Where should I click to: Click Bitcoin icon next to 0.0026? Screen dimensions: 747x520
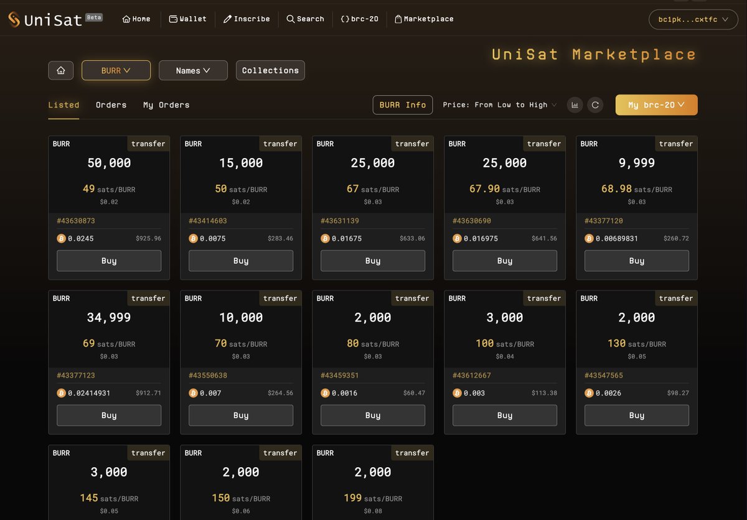(589, 393)
